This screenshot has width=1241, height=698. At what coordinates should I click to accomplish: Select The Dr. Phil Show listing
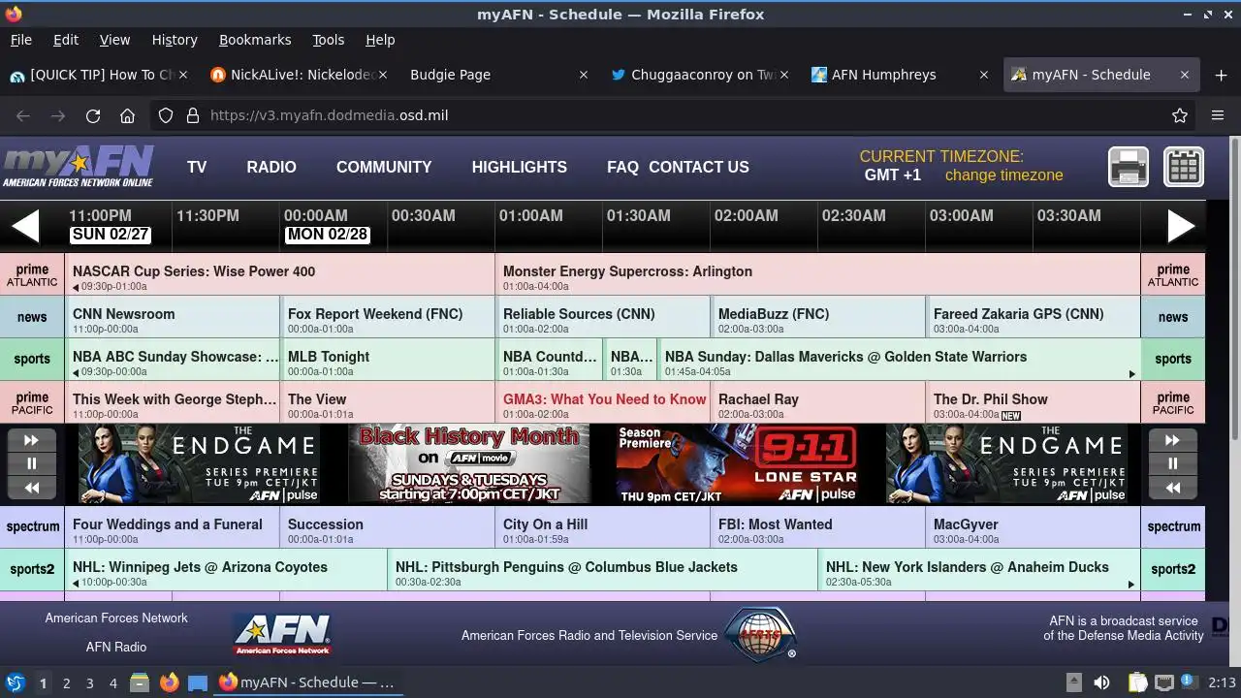click(1033, 402)
